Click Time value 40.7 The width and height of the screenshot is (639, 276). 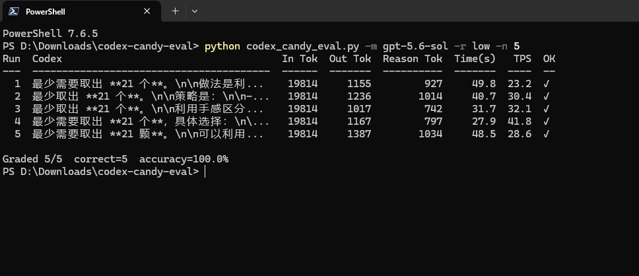tap(484, 96)
